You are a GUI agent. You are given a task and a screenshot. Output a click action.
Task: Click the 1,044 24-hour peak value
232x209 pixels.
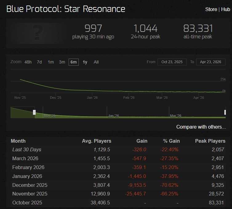click(146, 28)
